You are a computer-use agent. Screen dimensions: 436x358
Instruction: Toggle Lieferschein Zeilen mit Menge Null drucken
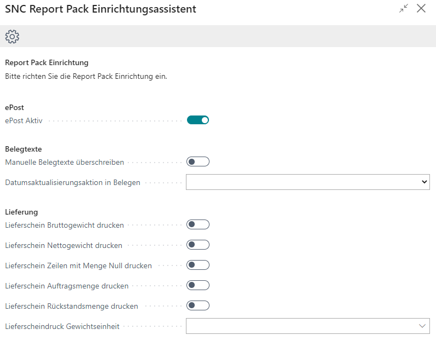pos(198,265)
